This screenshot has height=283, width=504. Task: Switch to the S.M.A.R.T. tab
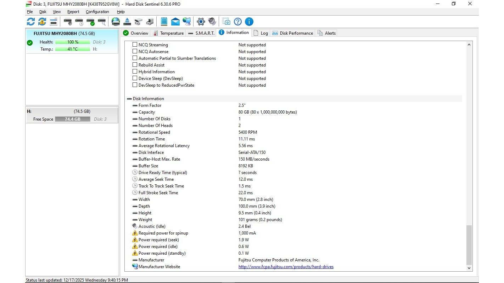click(201, 33)
